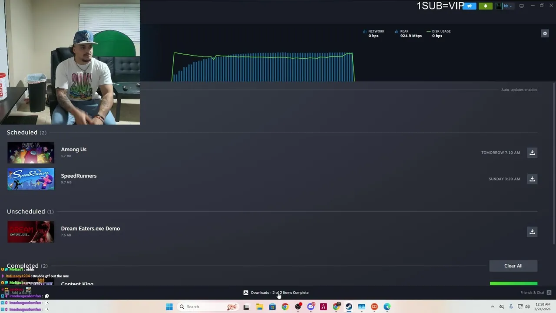Open Friends & Chat panel
Screen dimensions: 556x313
536,293
